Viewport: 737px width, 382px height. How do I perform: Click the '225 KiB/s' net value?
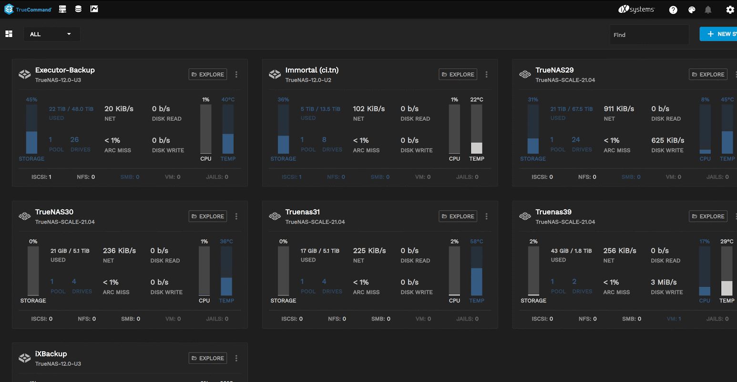pos(369,251)
